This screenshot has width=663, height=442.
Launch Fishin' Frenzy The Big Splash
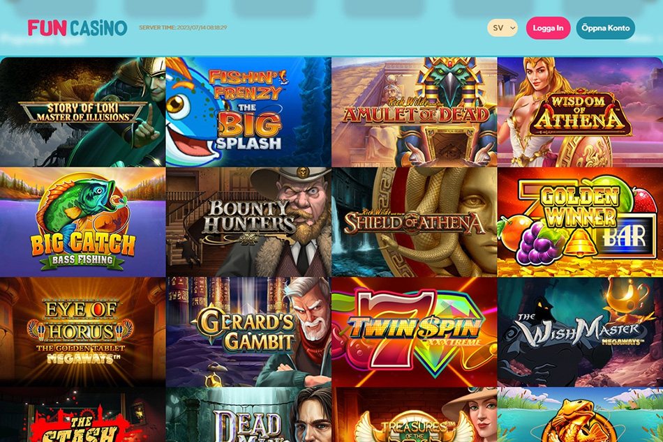tap(248, 112)
